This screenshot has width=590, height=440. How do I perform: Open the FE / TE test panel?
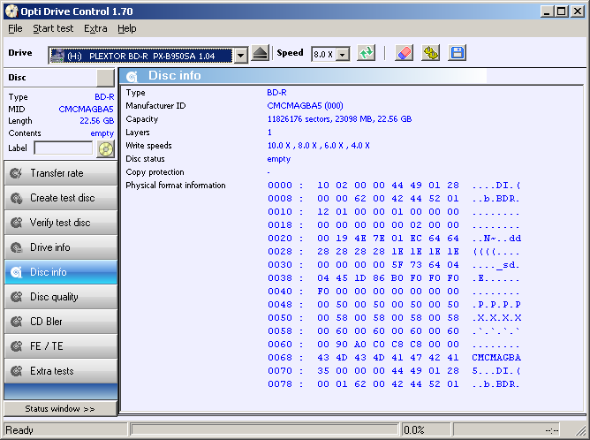pos(61,346)
